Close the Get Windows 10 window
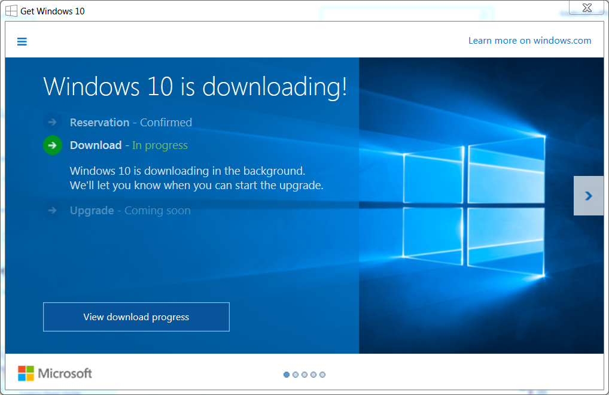609x395 pixels. [587, 7]
